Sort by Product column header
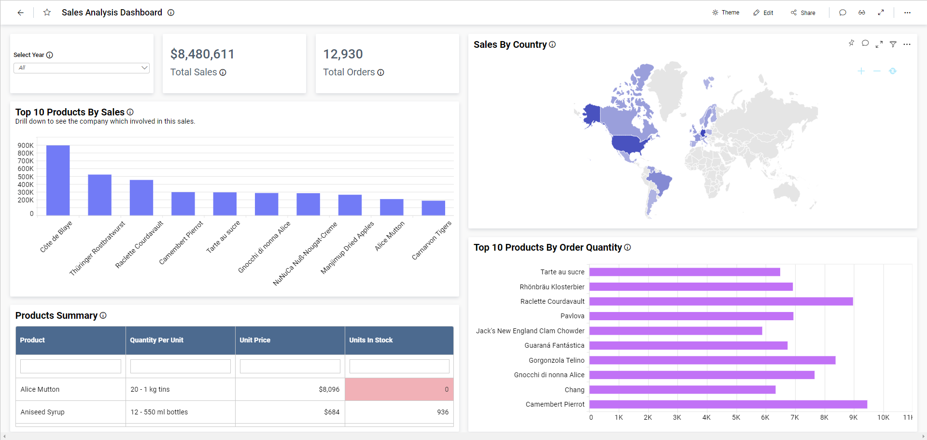Viewport: 927px width, 440px height. pos(70,340)
